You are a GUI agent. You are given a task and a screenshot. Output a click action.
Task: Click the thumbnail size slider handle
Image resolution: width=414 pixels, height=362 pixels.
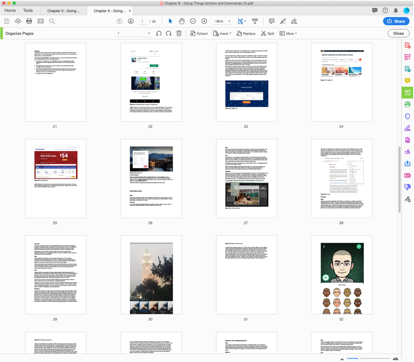click(x=359, y=358)
